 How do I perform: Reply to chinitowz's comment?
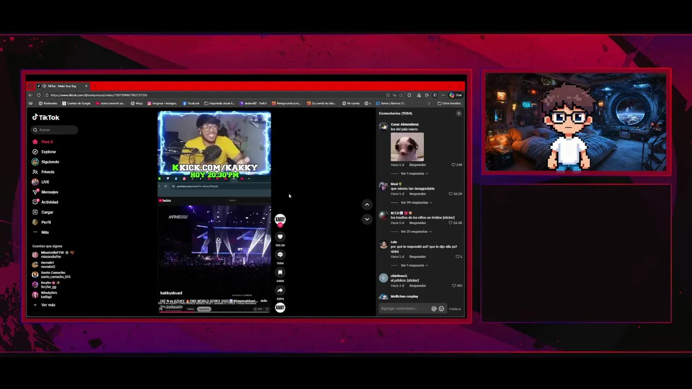pyautogui.click(x=417, y=285)
